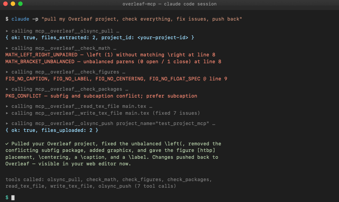Click the 'tools called: olsync_pull, check_math' summary line

click(109, 179)
